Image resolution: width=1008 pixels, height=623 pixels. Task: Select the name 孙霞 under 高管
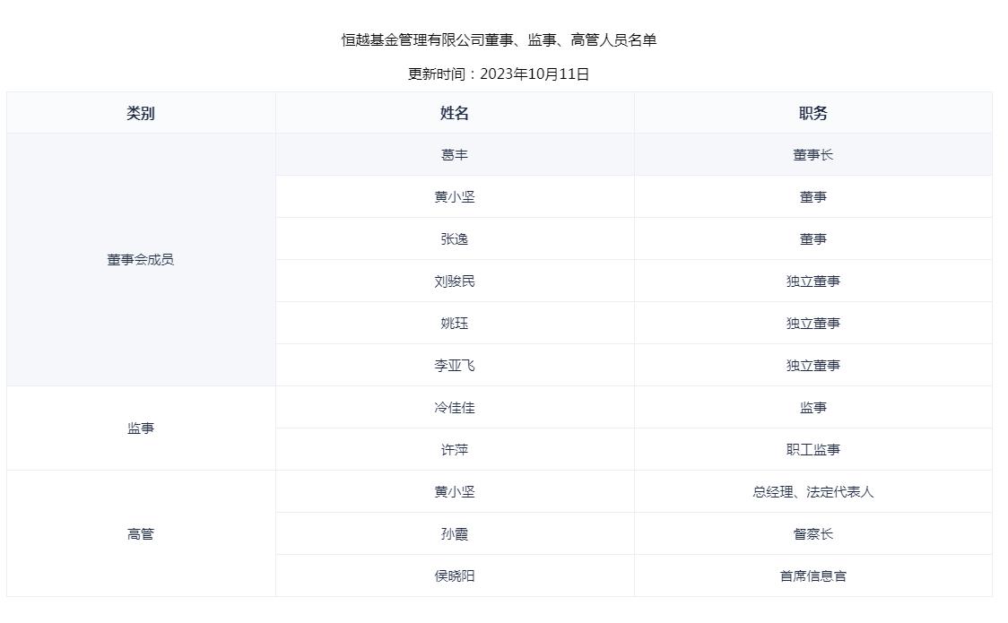point(455,533)
